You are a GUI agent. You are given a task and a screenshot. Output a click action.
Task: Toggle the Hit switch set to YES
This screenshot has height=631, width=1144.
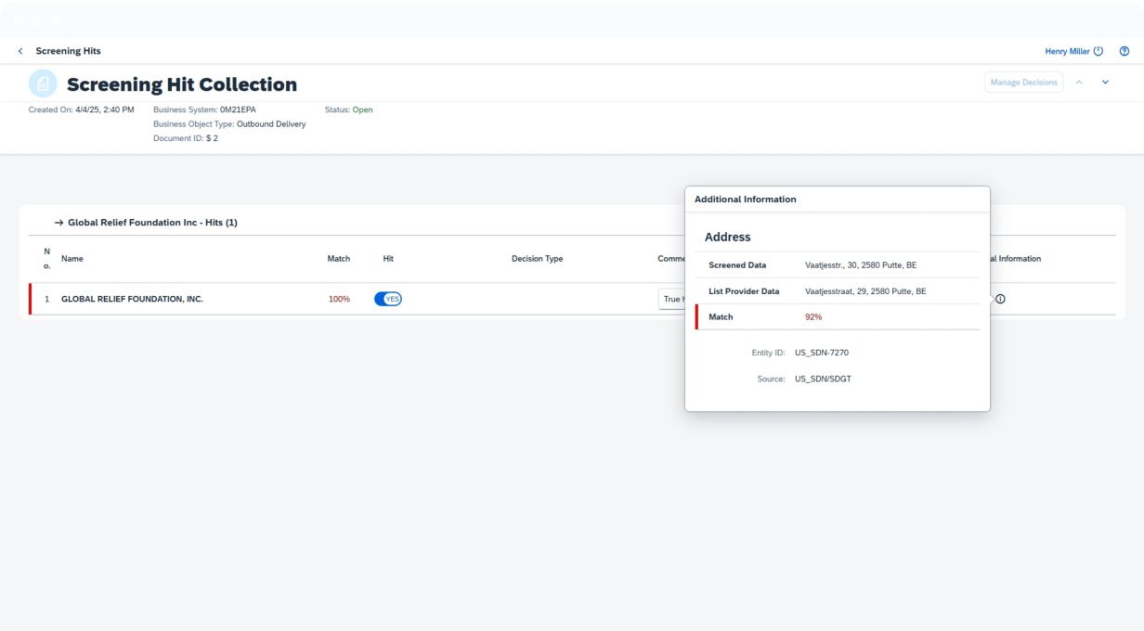pos(388,299)
